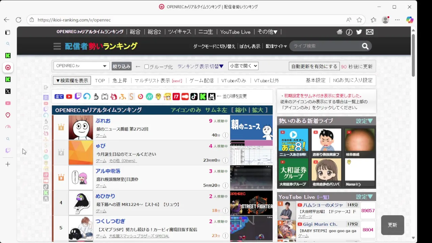Open STREET FIGHTER stream thumbnail
Viewport: 432px width, 243px height.
point(251,203)
